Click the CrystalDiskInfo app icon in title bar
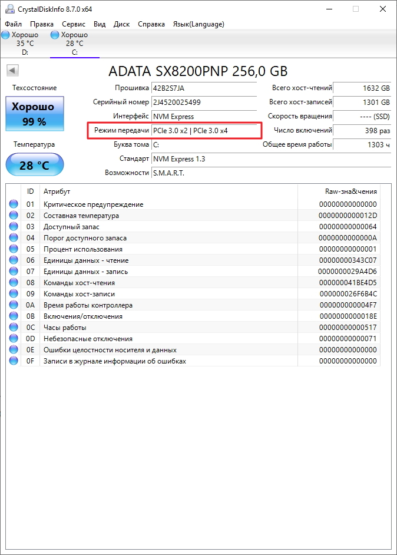Viewport: 397px width, 555px height. (9, 9)
